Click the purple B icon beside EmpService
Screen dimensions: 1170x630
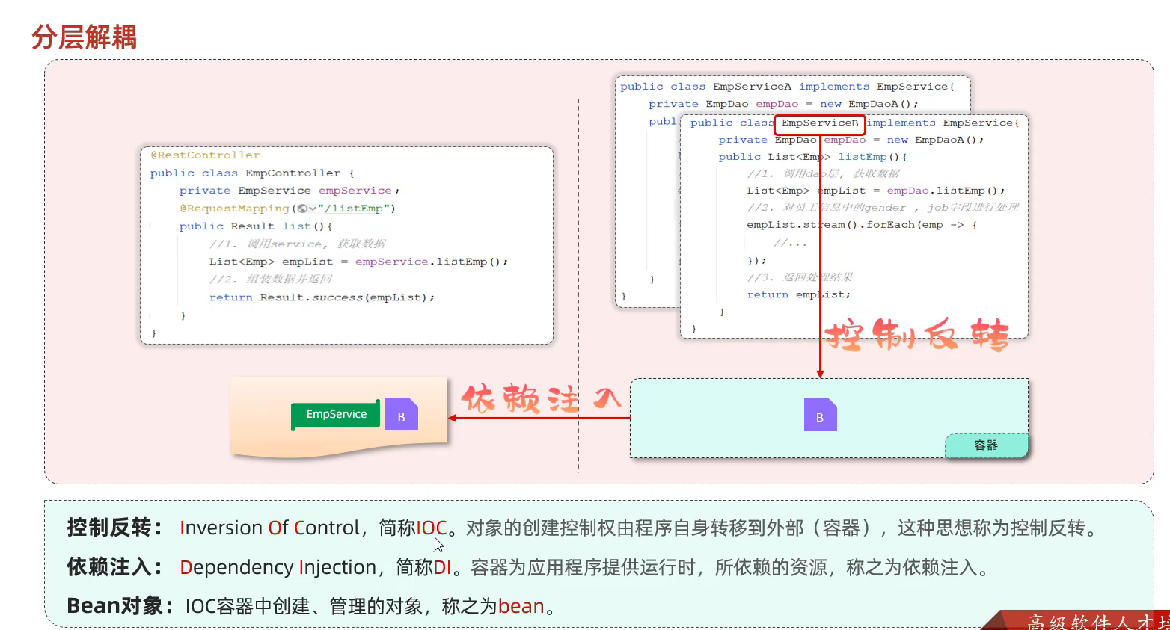click(401, 416)
